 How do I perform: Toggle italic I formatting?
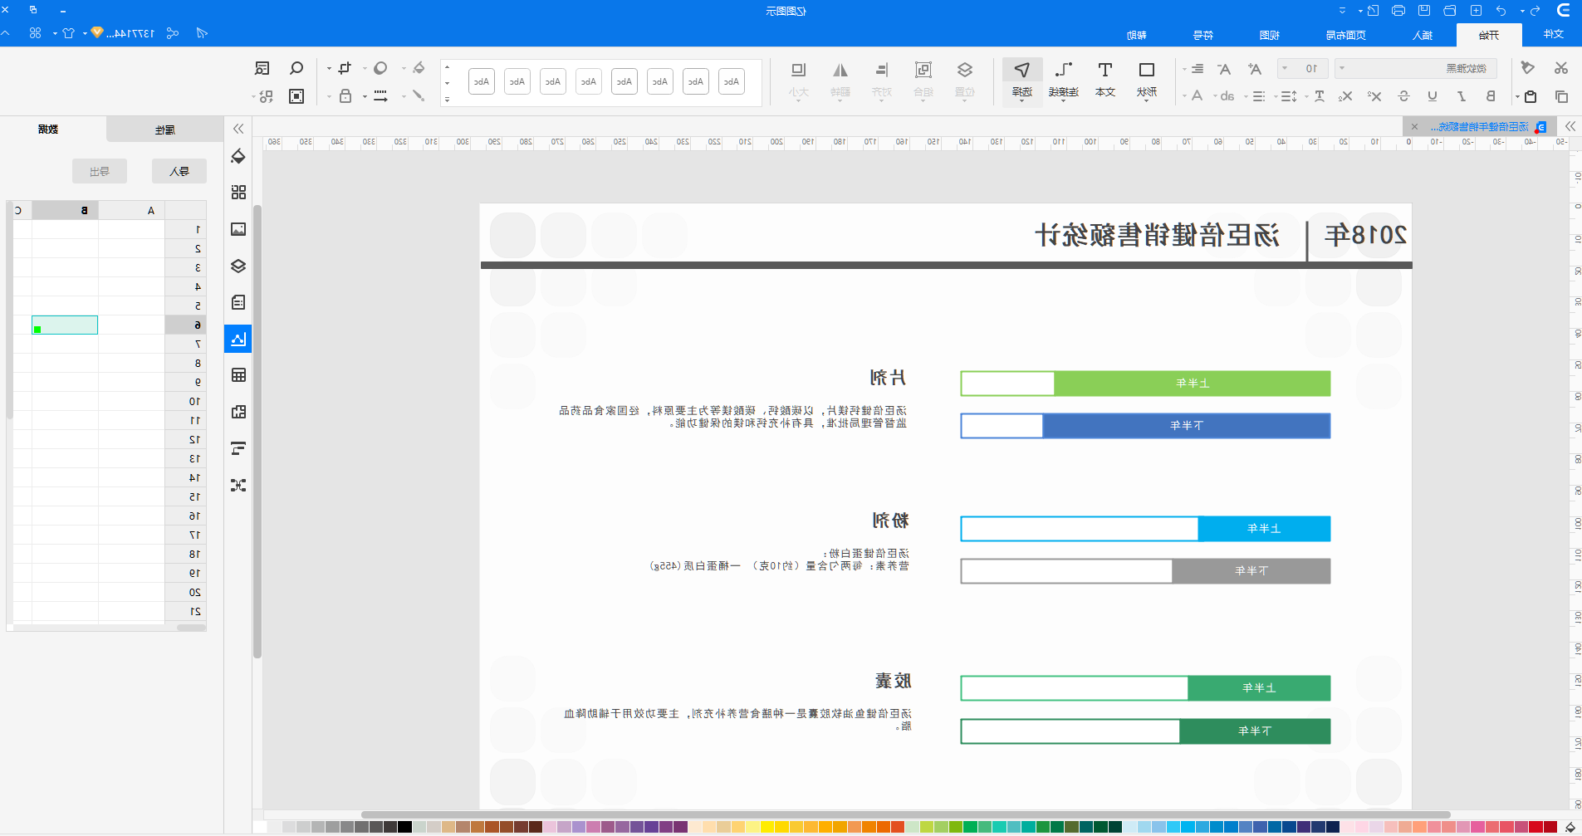(x=1462, y=96)
